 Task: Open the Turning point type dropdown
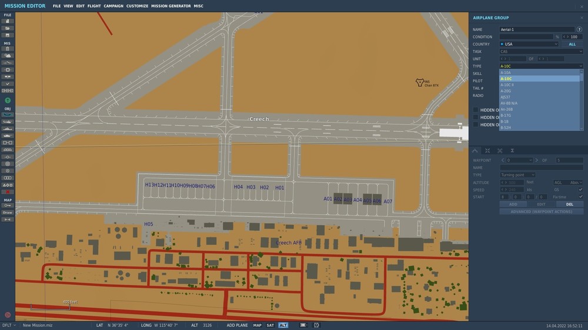pos(517,175)
